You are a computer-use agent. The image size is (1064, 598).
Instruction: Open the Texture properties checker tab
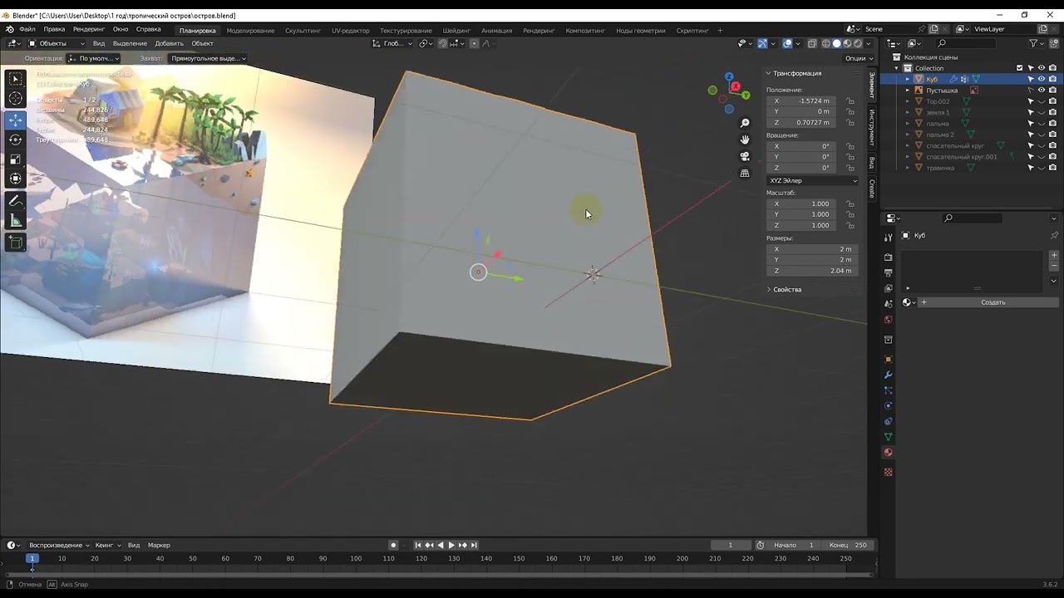coord(888,472)
